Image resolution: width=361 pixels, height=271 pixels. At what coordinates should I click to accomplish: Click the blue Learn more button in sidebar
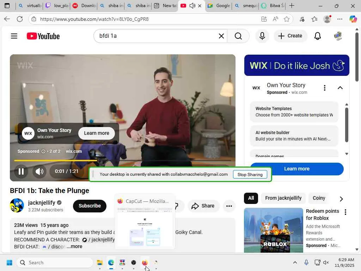(x=297, y=169)
